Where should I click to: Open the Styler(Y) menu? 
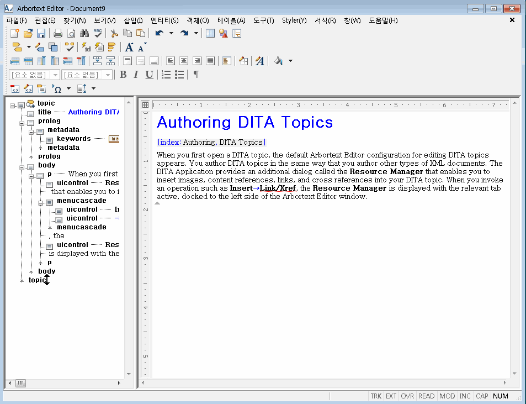(x=294, y=20)
